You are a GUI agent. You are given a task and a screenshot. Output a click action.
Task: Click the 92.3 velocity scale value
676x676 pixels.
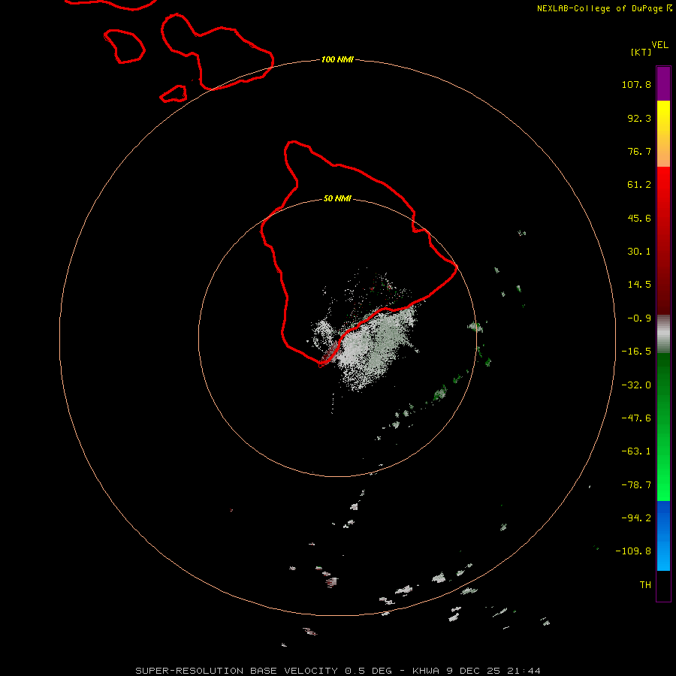point(639,118)
